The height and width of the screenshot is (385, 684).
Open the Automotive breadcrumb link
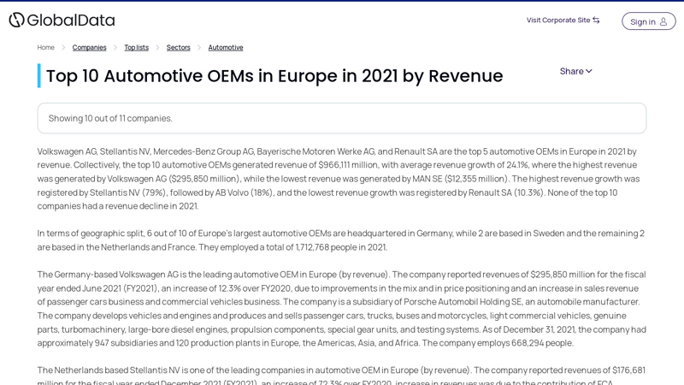(226, 47)
